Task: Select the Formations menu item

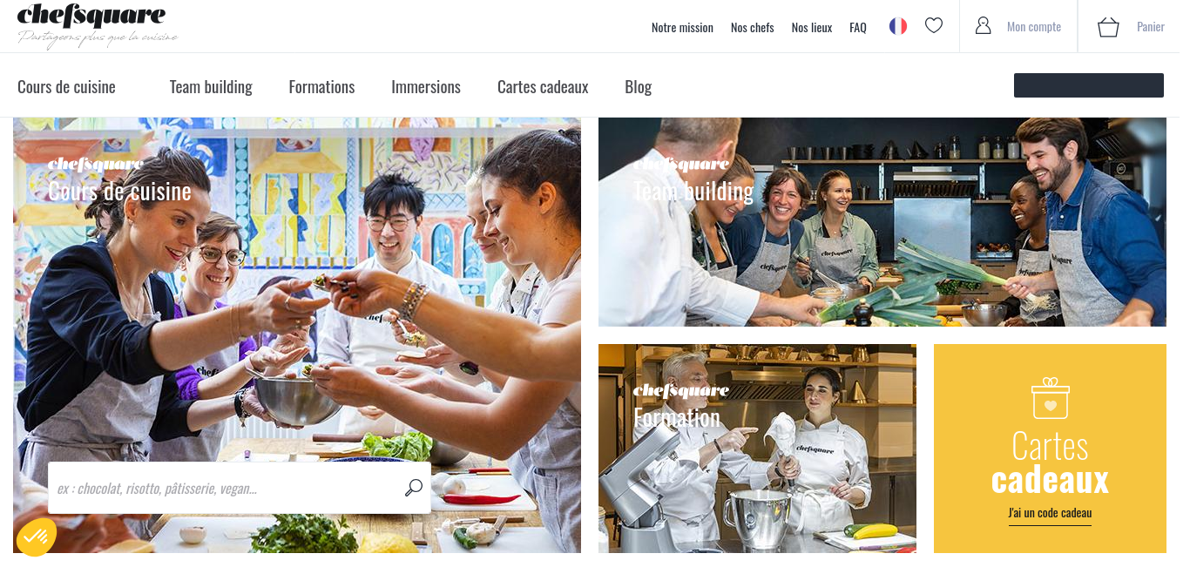Action: pyautogui.click(x=321, y=87)
